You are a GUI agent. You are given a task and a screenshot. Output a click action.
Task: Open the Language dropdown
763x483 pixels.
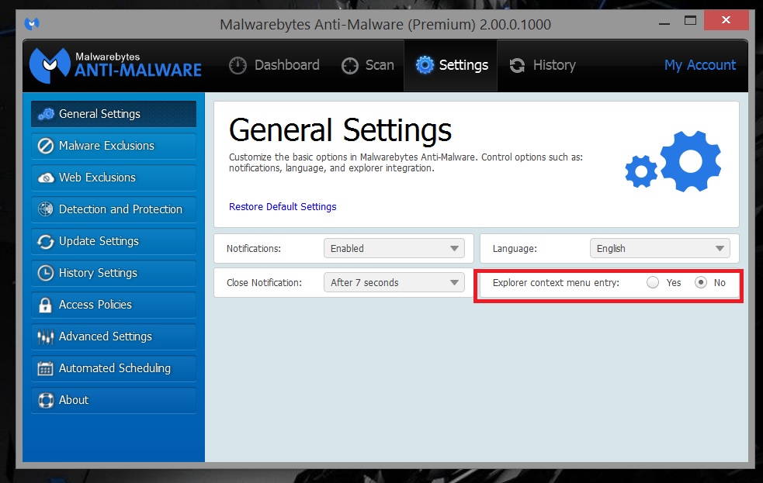(x=660, y=248)
